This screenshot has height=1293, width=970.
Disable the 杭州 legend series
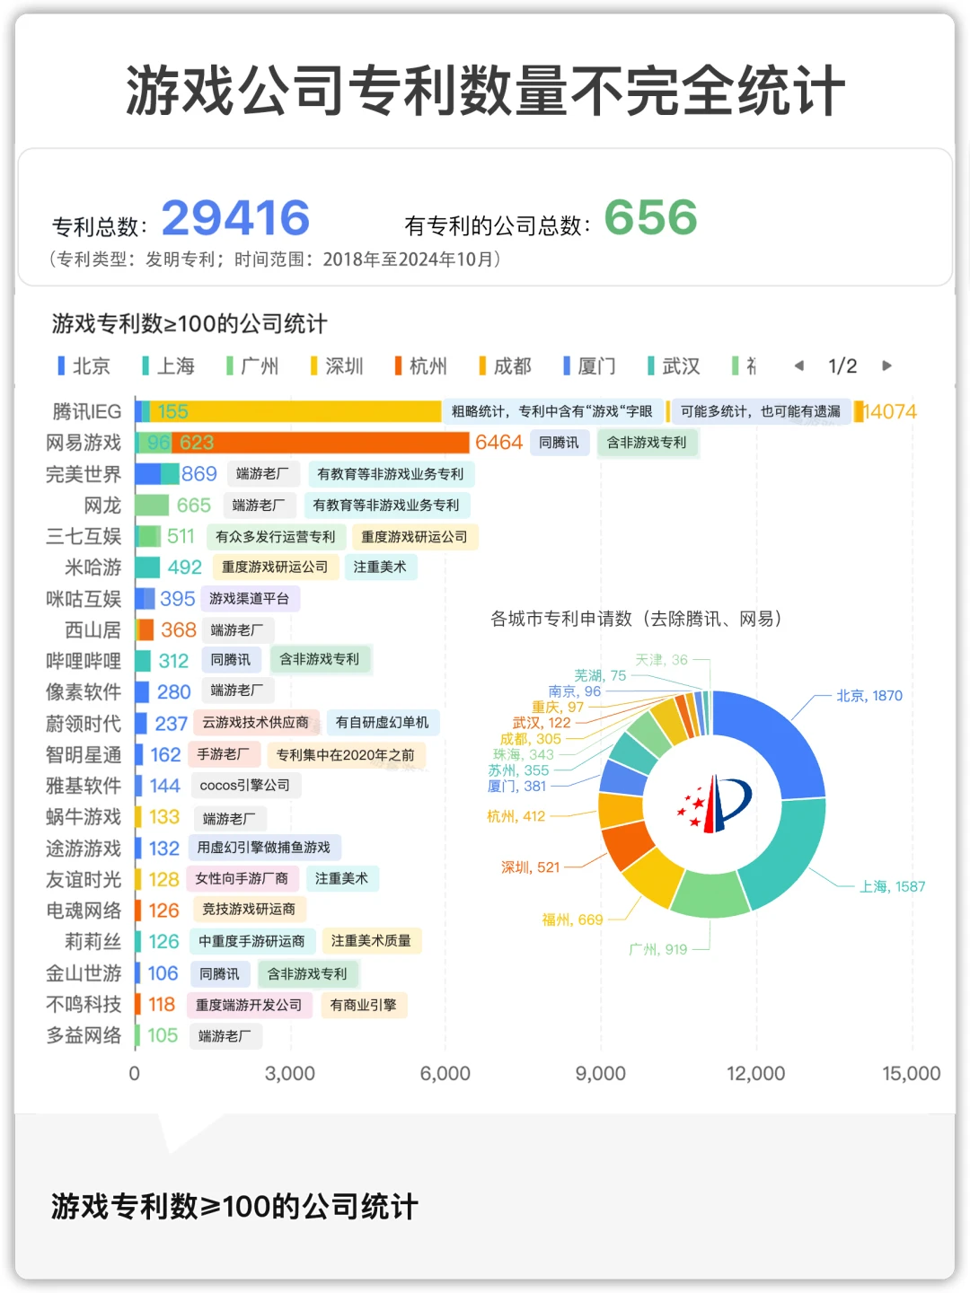(420, 365)
